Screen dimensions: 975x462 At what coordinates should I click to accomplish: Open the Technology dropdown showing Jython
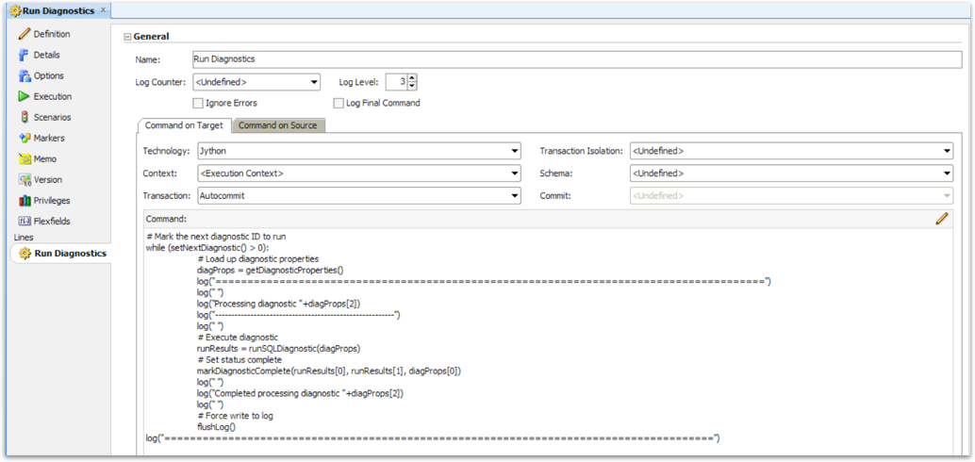coord(359,151)
